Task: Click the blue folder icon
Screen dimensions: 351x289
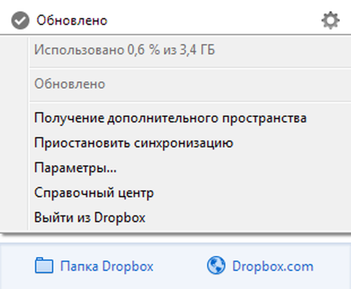Action: pos(43,267)
